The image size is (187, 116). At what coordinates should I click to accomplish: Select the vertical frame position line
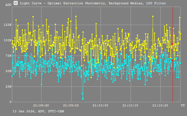pyautogui.click(x=173, y=80)
